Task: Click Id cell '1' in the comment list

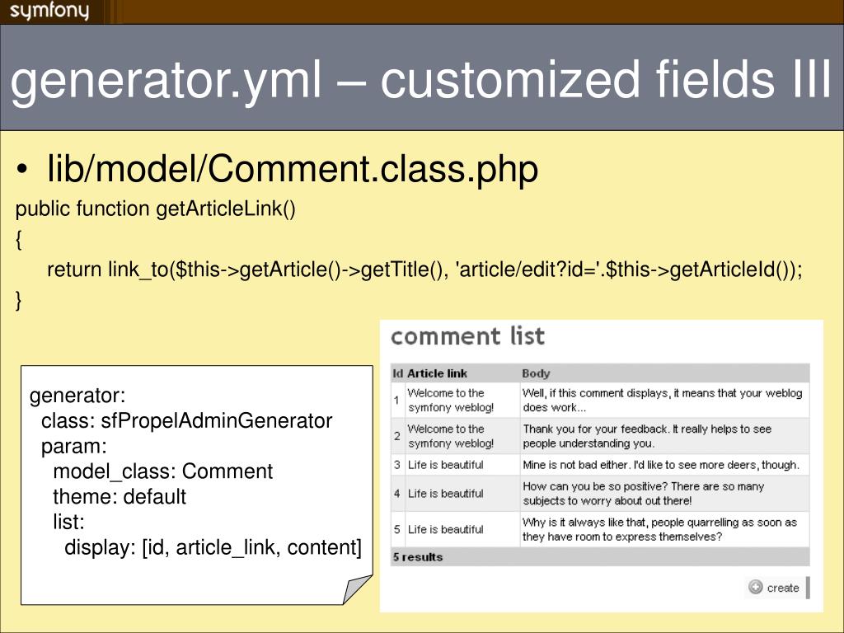Action: pos(396,400)
